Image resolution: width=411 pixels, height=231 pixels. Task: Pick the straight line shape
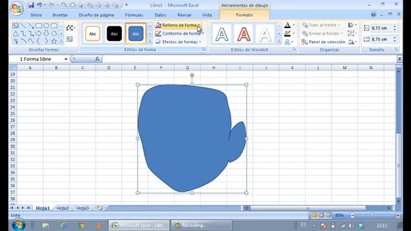[x=23, y=26]
